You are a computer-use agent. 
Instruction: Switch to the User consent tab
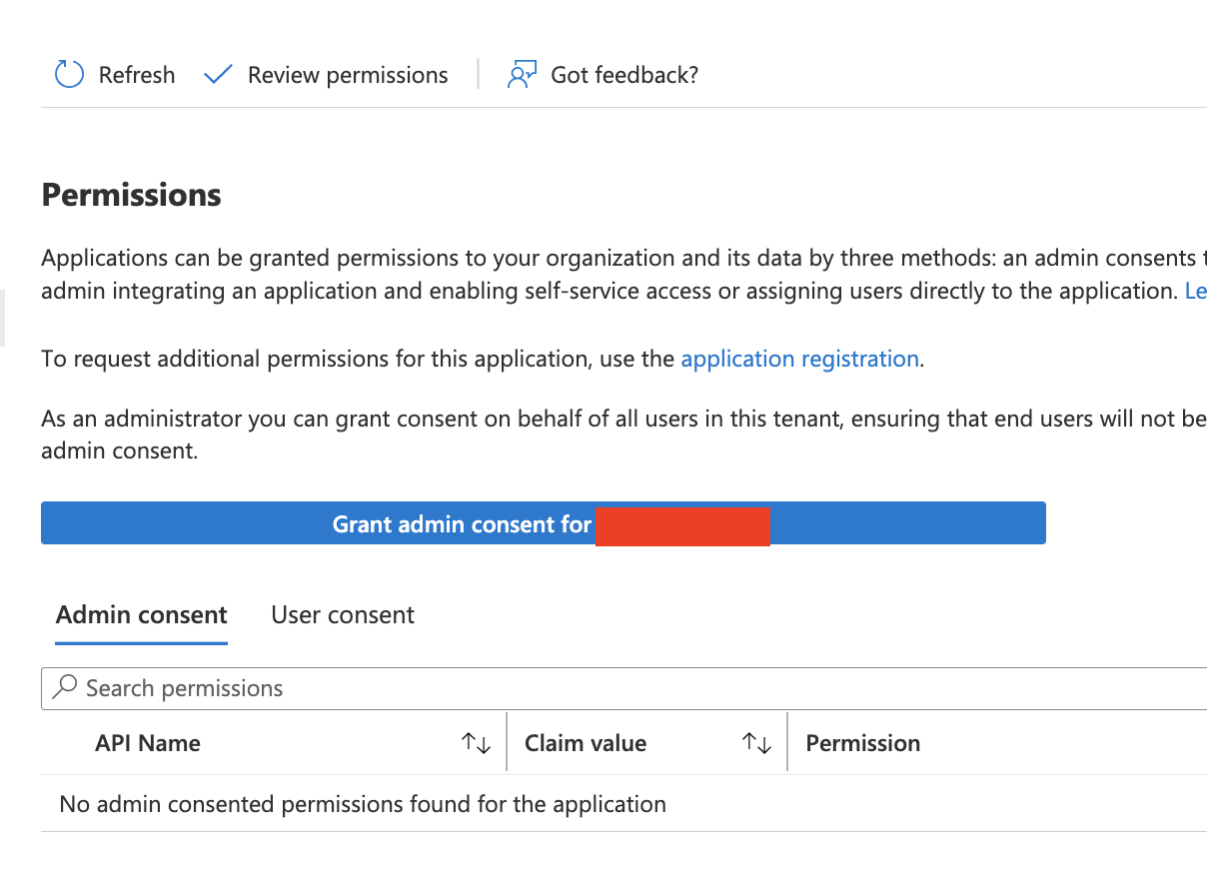343,614
